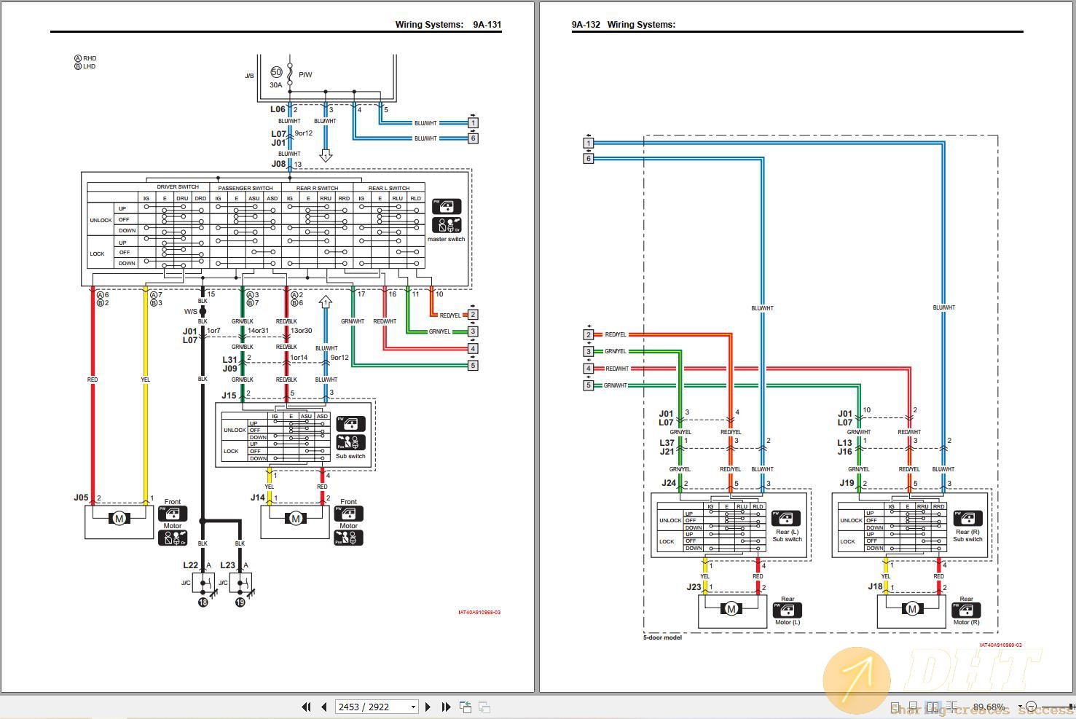The width and height of the screenshot is (1076, 719).
Task: Select the two-page facing layout
Action: [x=932, y=707]
